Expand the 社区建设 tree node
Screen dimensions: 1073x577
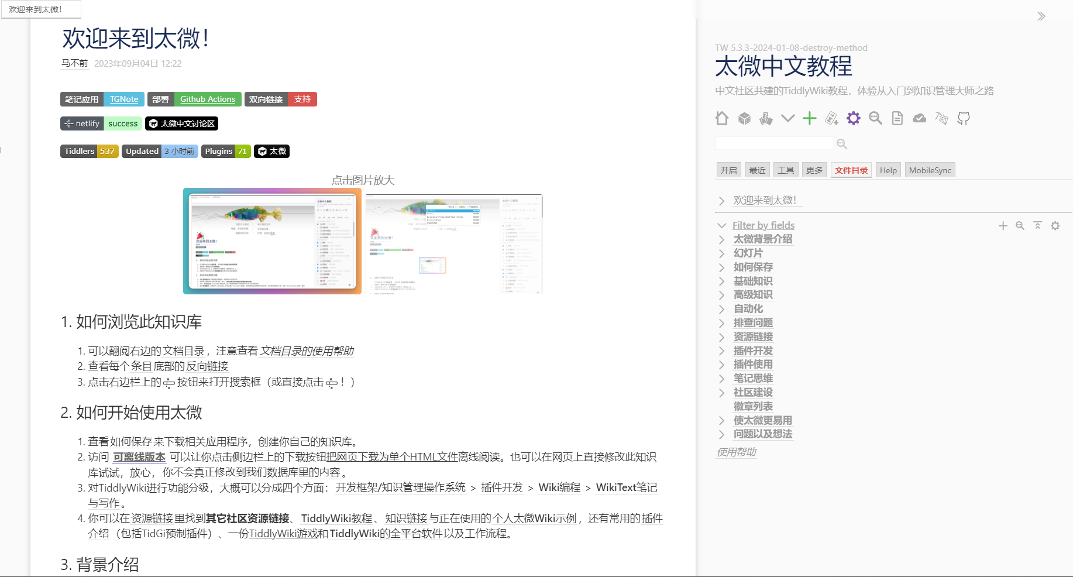pos(721,393)
